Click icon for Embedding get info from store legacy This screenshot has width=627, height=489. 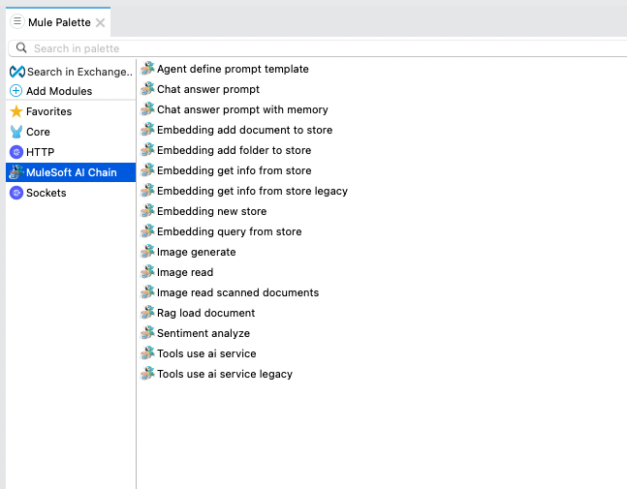point(147,191)
